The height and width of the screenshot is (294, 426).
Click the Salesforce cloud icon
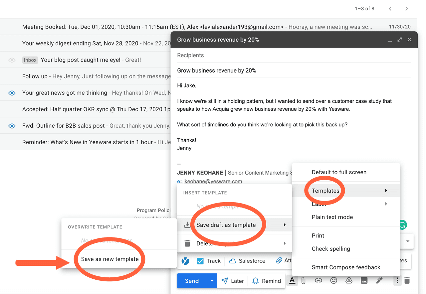pos(234,261)
